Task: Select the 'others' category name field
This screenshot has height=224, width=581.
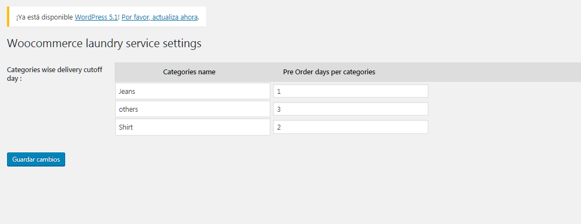Action: [x=192, y=109]
